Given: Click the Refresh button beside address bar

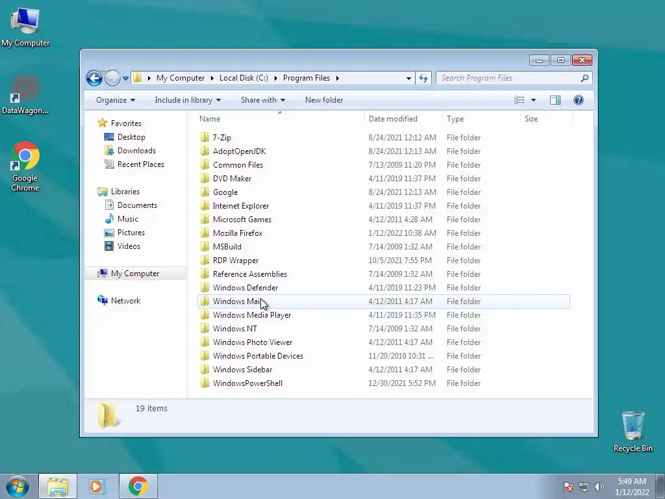Looking at the screenshot, I should tap(423, 78).
